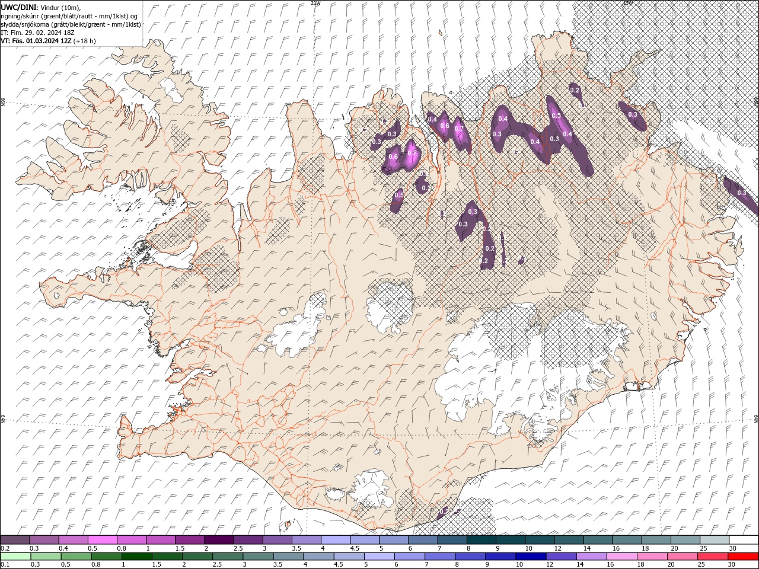Pick the snow legend swatch between 18 and 20
The image size is (759, 569).
click(656, 540)
